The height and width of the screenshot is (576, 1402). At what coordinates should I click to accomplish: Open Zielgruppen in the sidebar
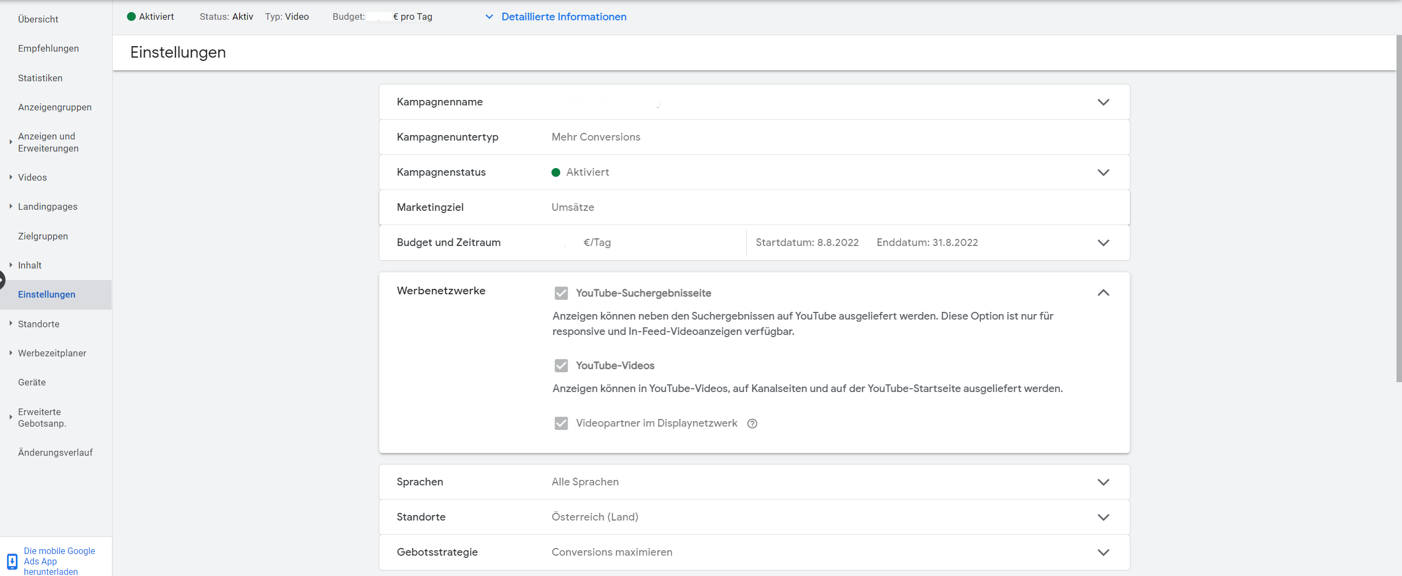(x=43, y=236)
